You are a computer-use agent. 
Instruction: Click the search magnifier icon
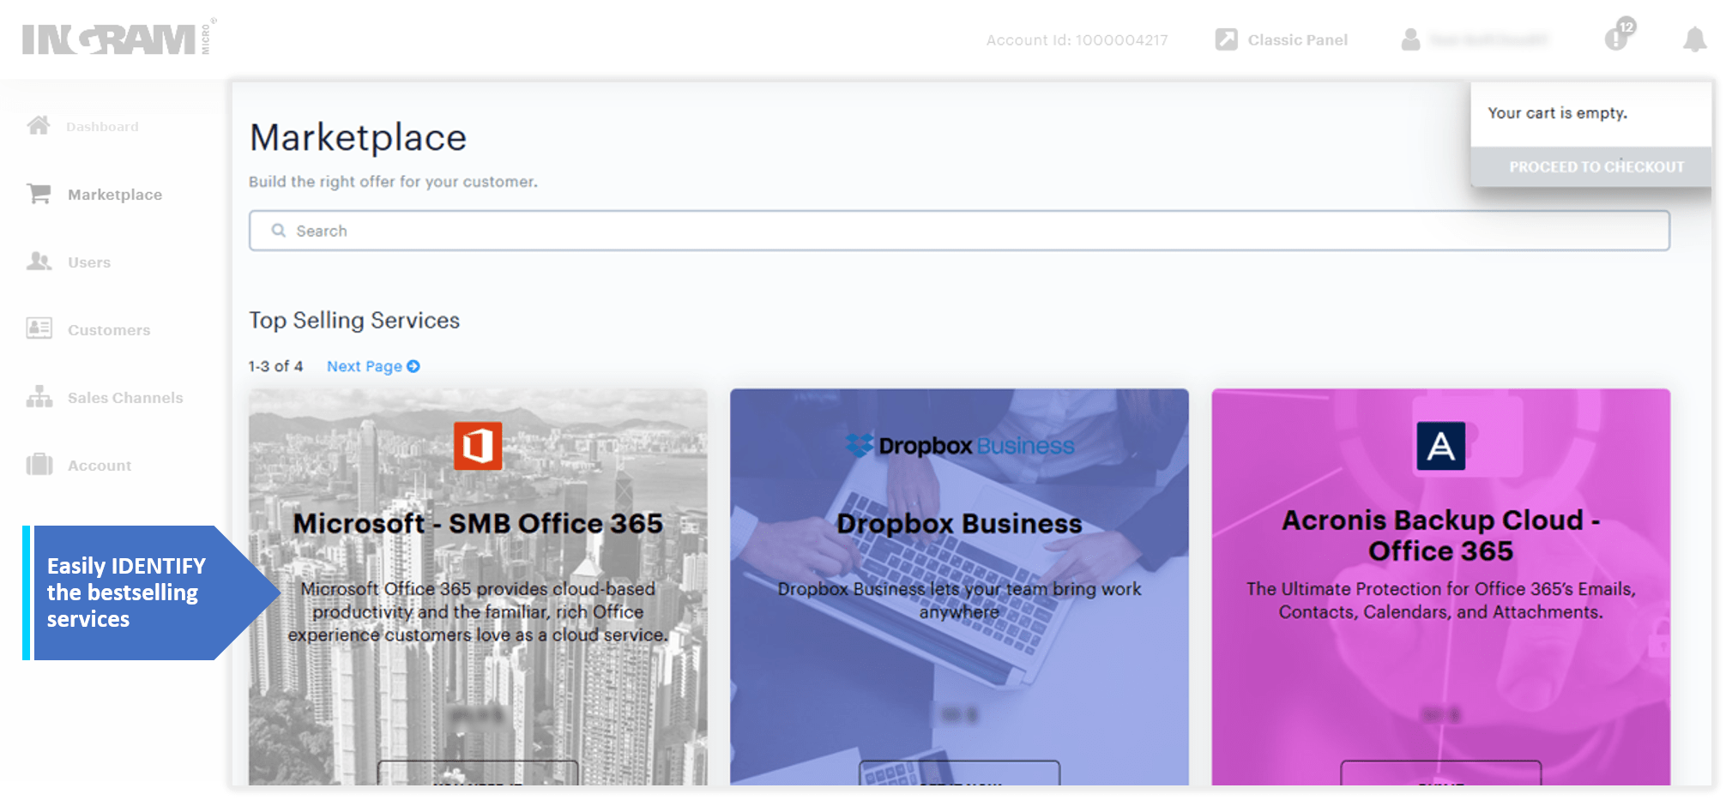(x=279, y=231)
